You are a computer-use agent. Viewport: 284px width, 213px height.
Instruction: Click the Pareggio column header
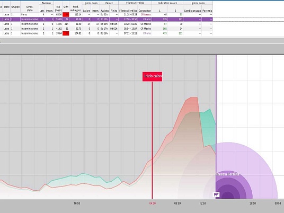[207, 11]
